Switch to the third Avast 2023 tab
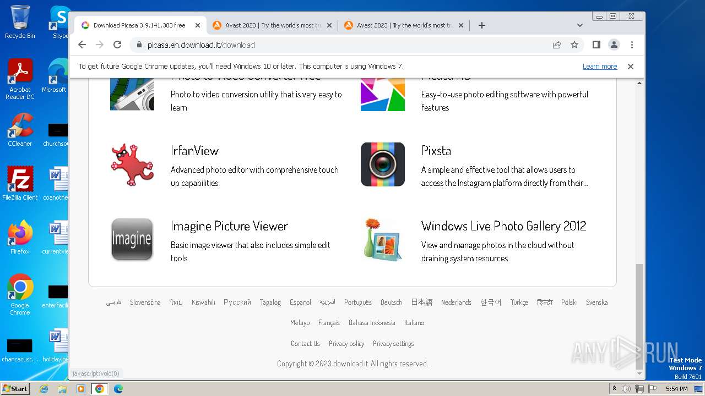The height and width of the screenshot is (396, 705). (x=404, y=25)
